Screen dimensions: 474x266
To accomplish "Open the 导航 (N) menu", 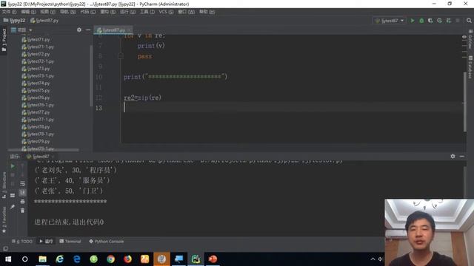I will (67, 12).
